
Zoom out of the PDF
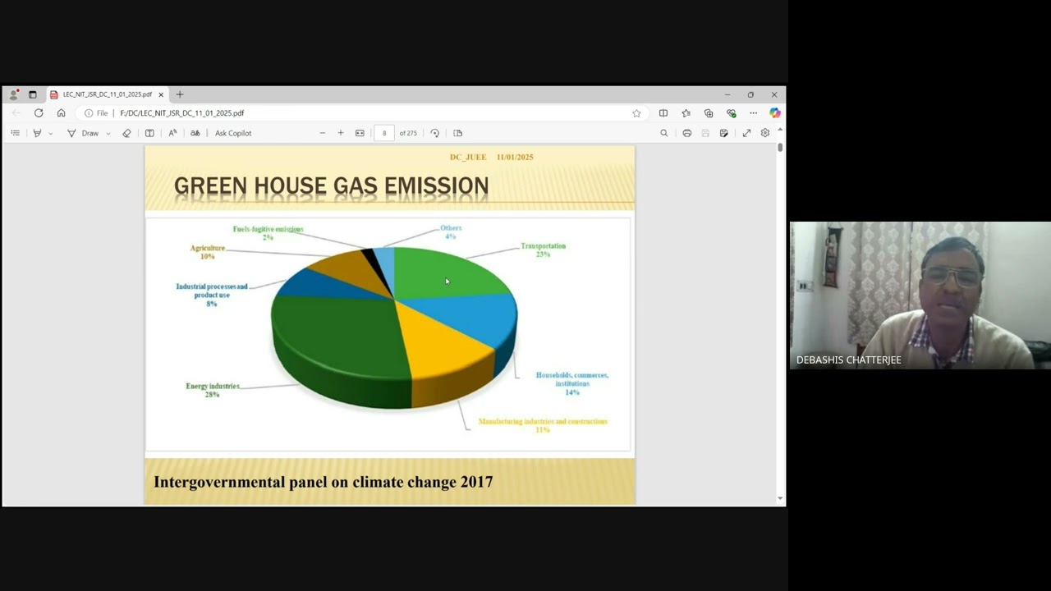(322, 133)
